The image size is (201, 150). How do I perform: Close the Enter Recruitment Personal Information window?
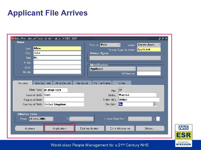(x=166, y=38)
